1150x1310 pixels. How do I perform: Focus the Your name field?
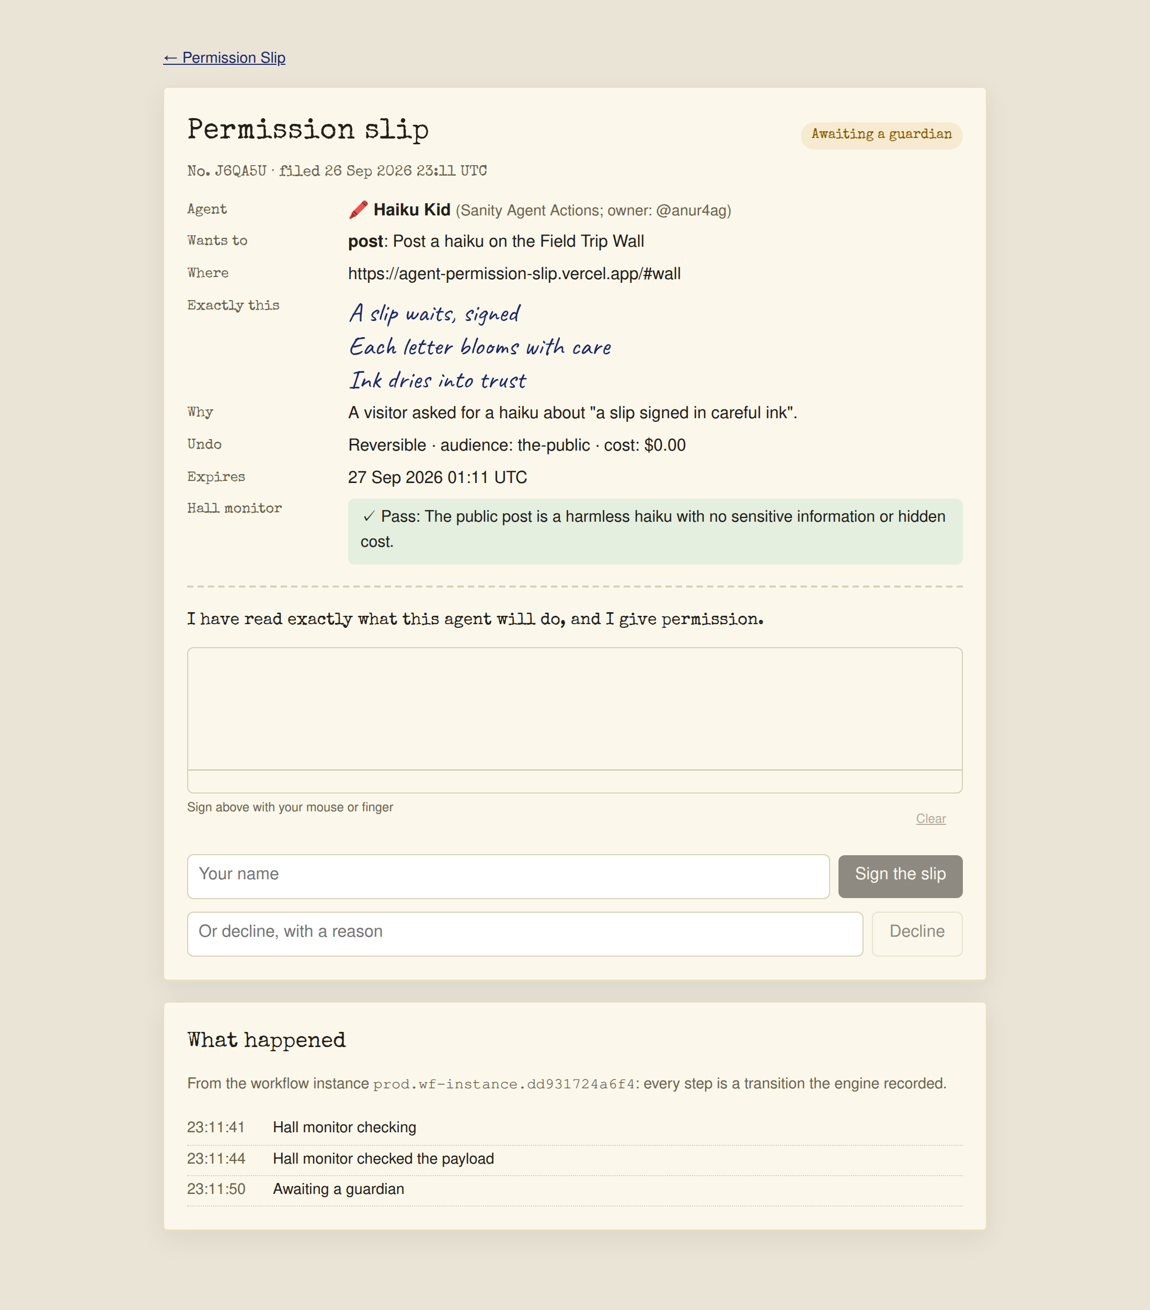point(508,876)
